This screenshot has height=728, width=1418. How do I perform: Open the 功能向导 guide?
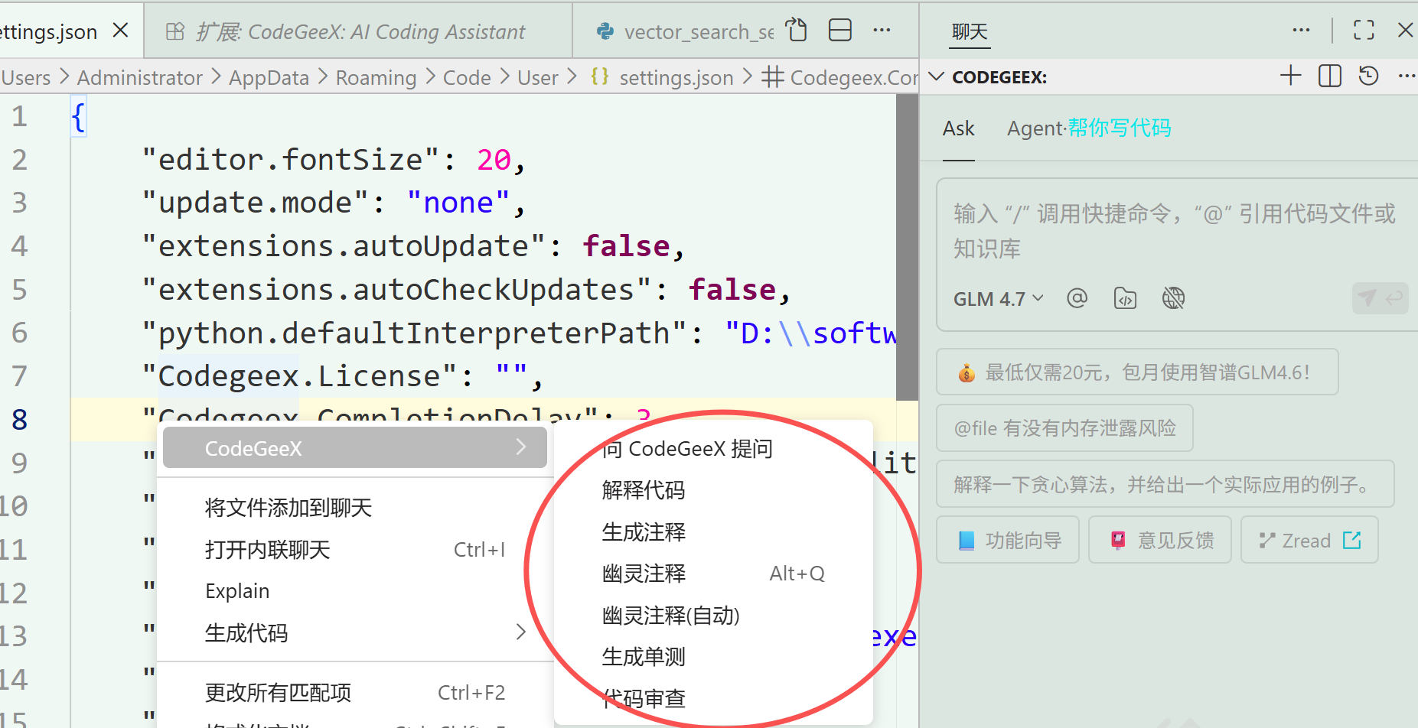click(1008, 541)
